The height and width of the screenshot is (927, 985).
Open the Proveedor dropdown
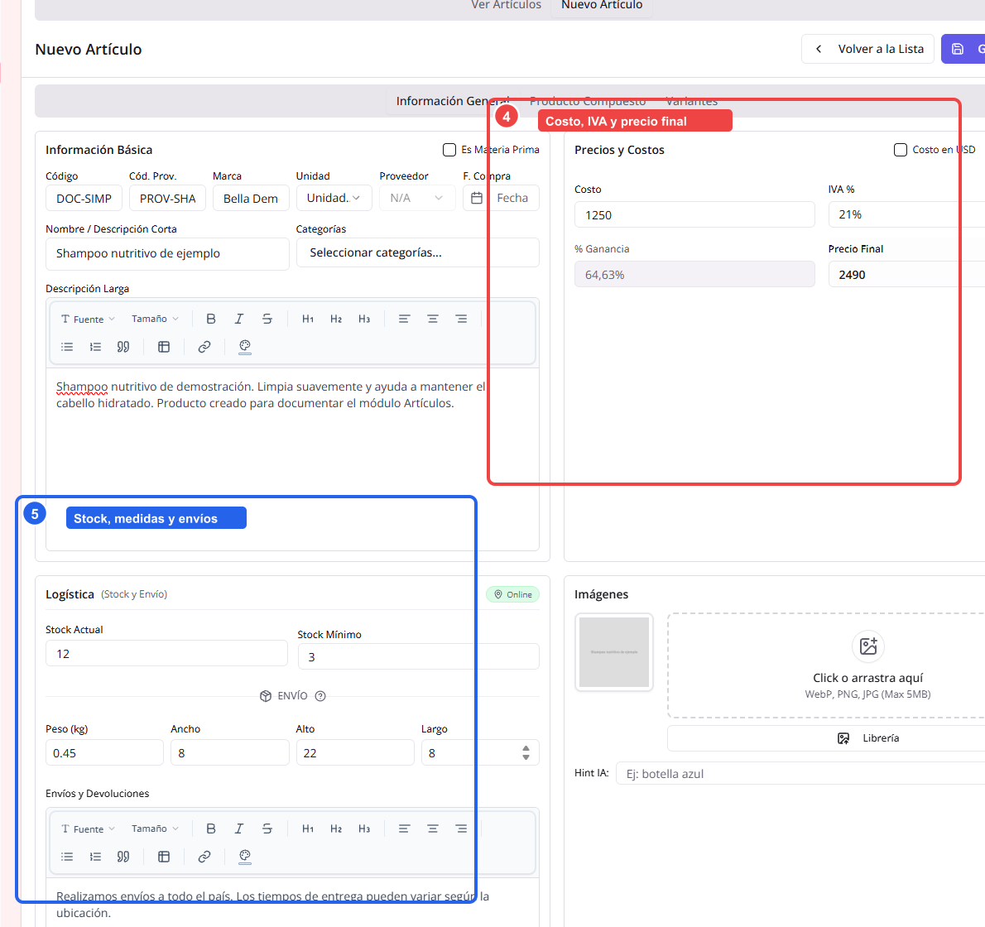(x=417, y=198)
